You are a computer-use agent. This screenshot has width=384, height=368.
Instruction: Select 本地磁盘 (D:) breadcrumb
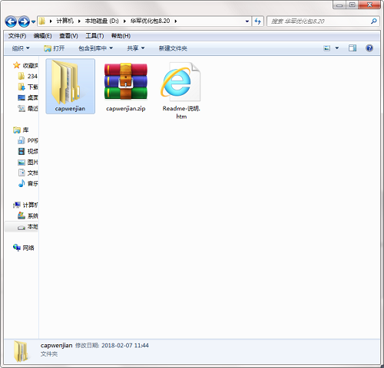click(101, 21)
